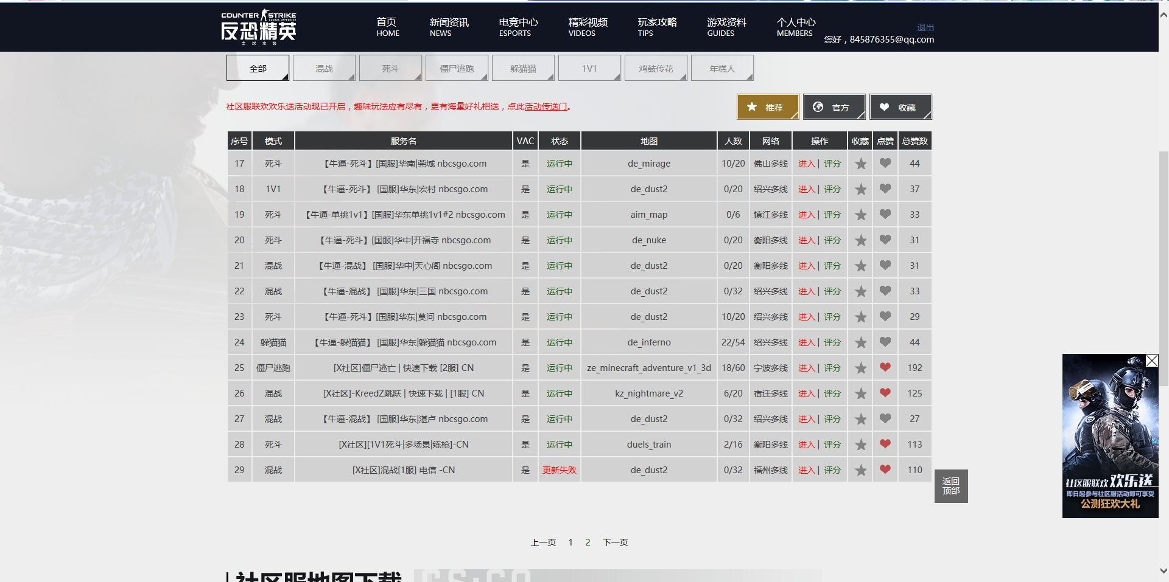Click the star icon for the de_inferno 躲猫猫 server

click(x=860, y=342)
